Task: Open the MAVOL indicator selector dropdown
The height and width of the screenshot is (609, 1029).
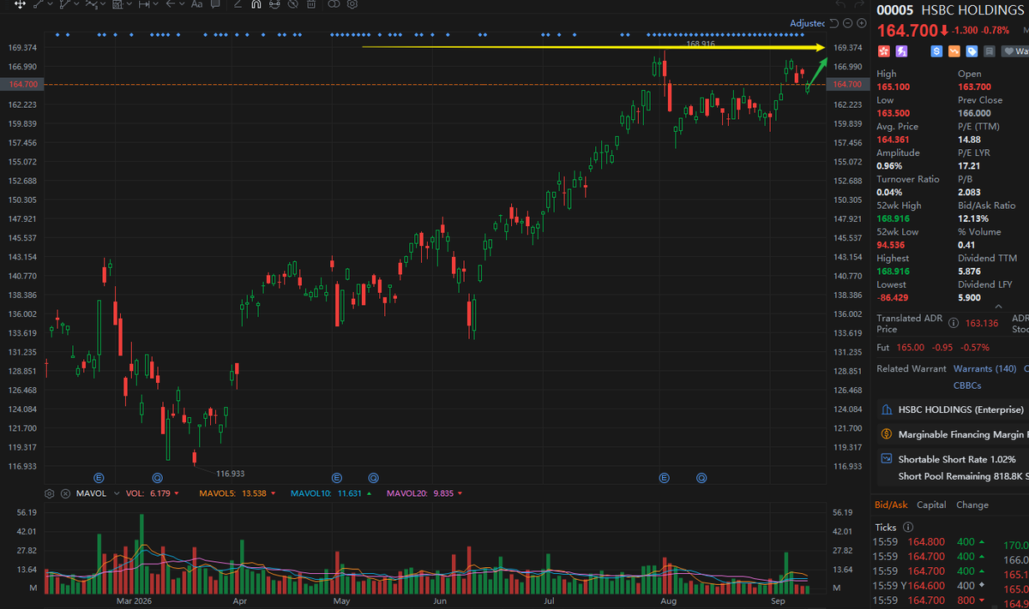Action: tap(117, 493)
